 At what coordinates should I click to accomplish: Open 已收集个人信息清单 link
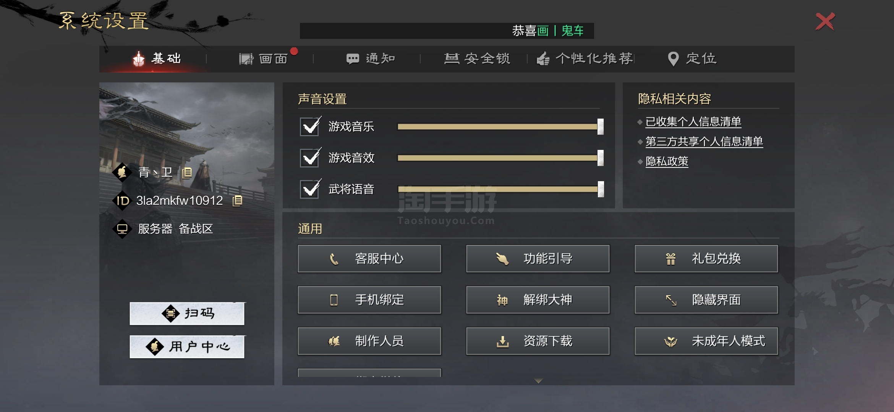click(693, 122)
